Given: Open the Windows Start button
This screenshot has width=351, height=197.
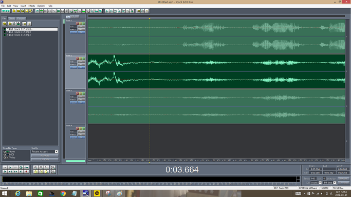Looking at the screenshot, I should [5, 193].
